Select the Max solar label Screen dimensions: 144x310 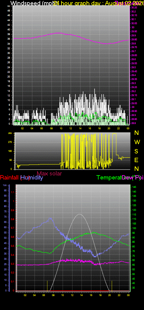[49, 173]
